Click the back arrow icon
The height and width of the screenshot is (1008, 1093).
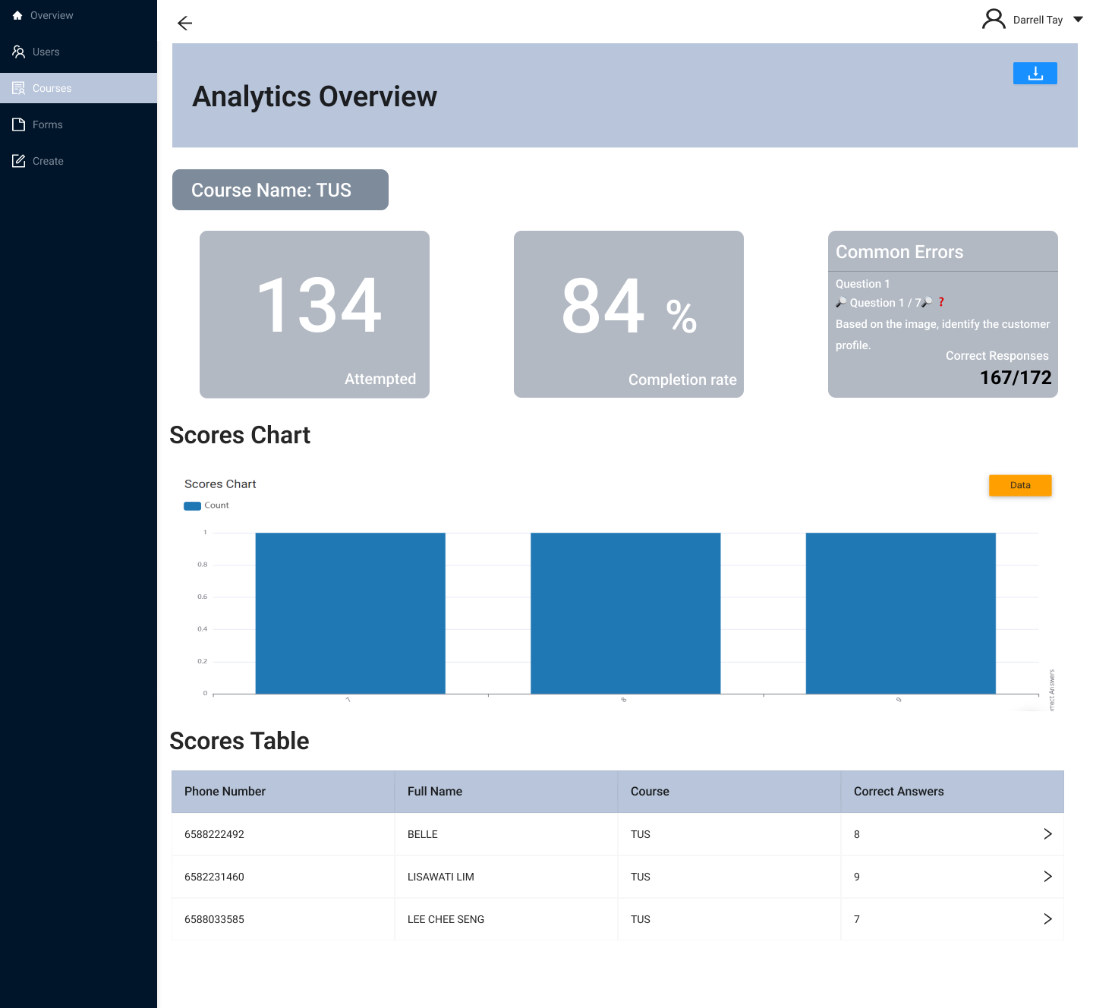184,23
